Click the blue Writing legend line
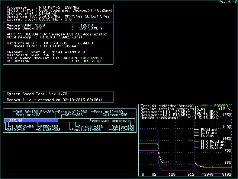The width and height of the screenshot is (238, 179). (x=197, y=133)
